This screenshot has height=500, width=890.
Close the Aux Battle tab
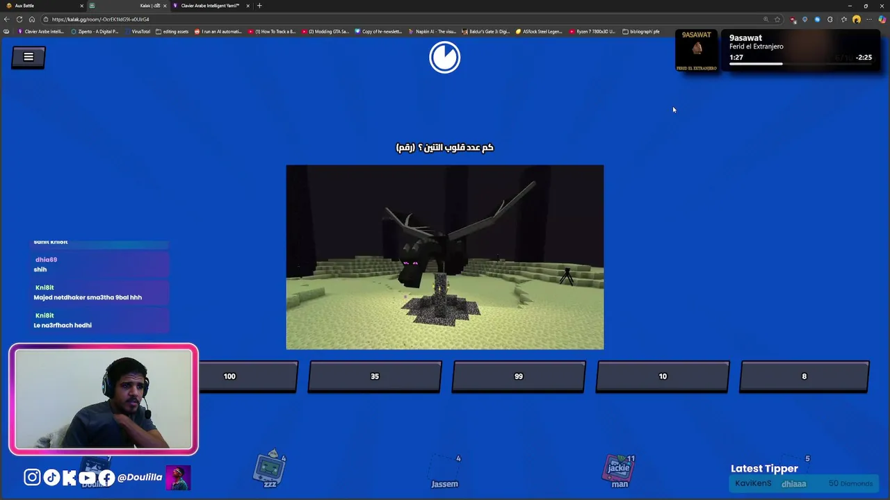tap(81, 6)
